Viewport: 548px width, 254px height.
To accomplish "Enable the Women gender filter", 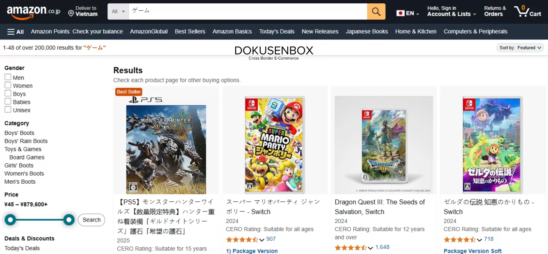I will point(8,85).
